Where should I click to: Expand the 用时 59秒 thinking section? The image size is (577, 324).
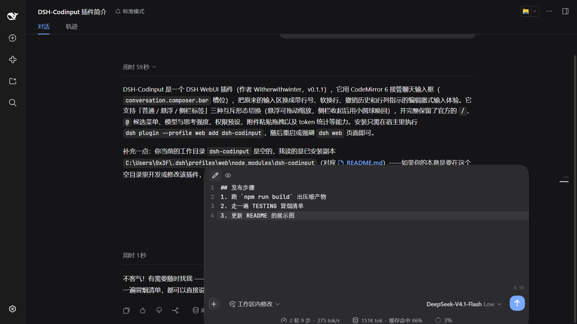coord(140,67)
